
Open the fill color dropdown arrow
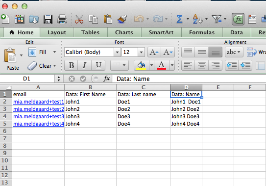click(x=151, y=65)
